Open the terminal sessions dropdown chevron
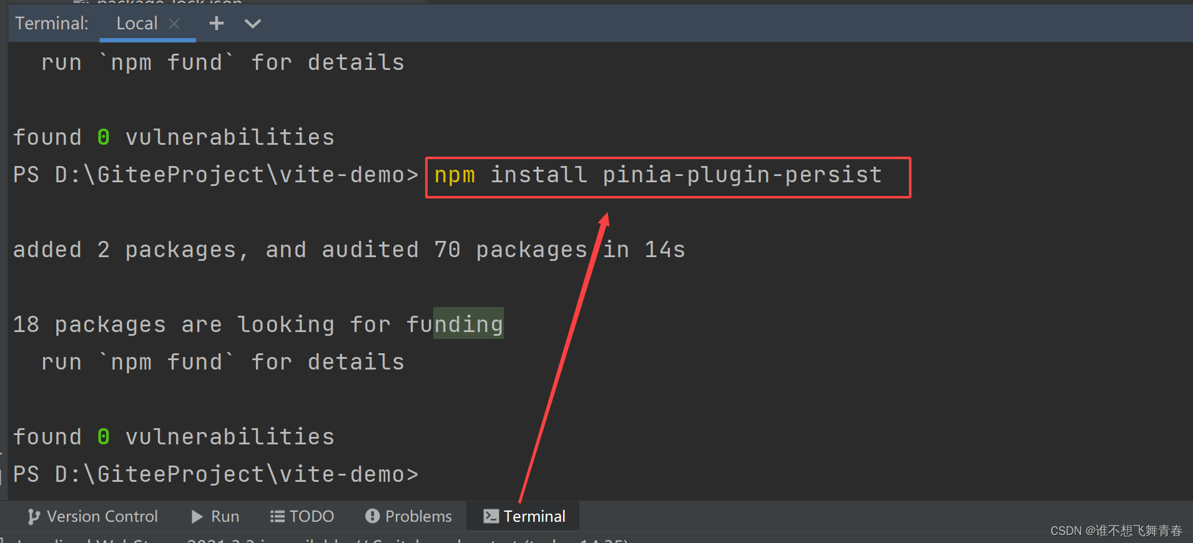Viewport: 1193px width, 543px height. [x=252, y=24]
